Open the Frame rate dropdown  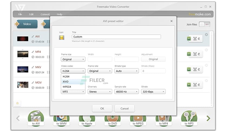coord(100,71)
